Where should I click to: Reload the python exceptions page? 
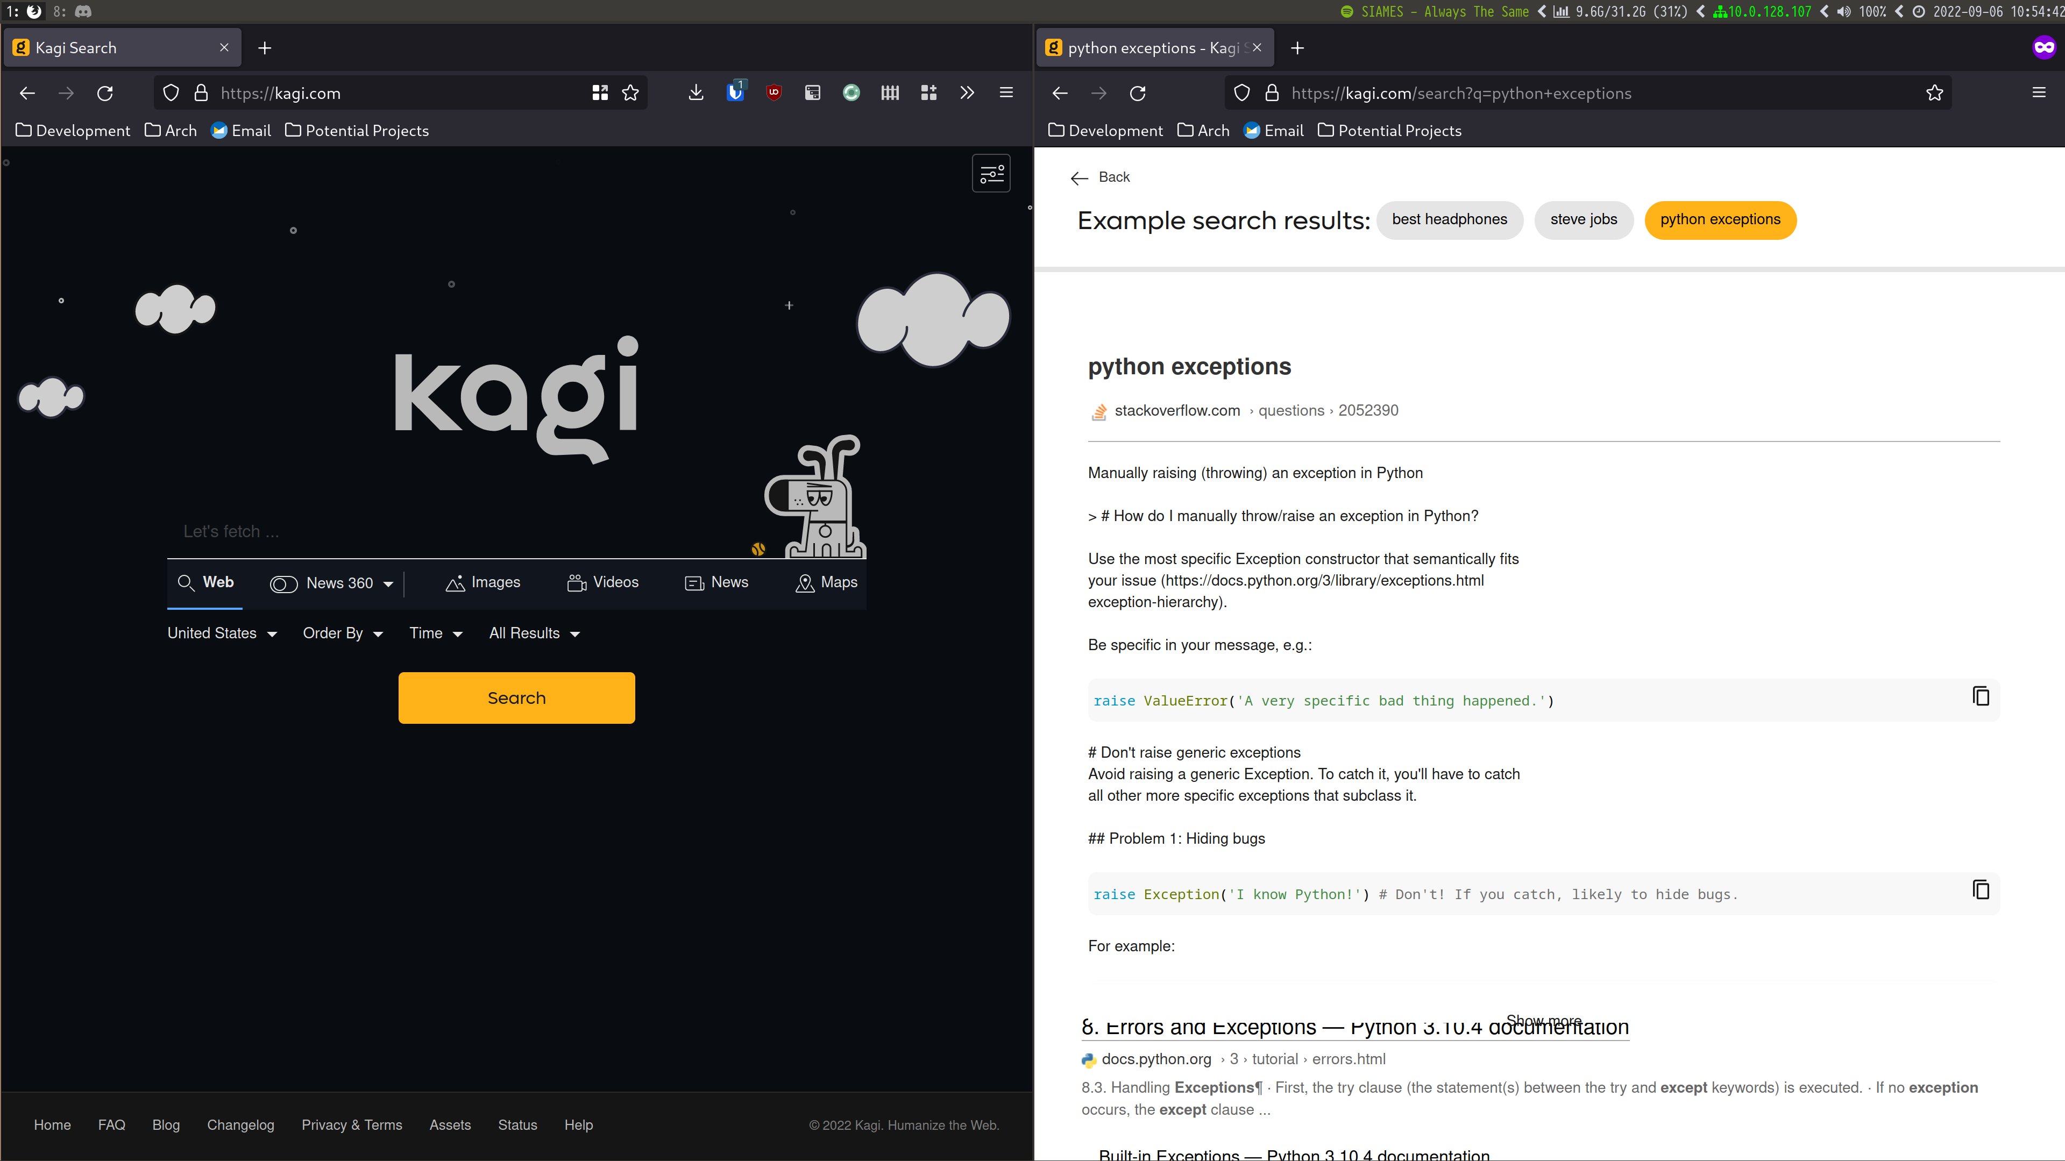1138,93
